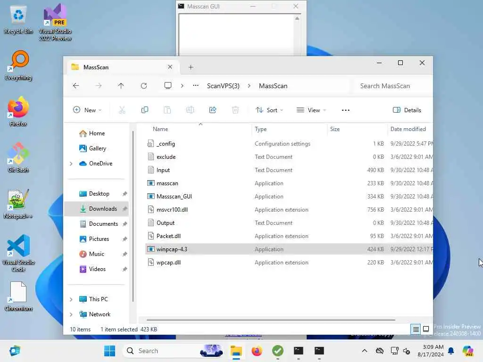The width and height of the screenshot is (483, 362).
Task: Click the Share icon in toolbar
Action: [213, 110]
